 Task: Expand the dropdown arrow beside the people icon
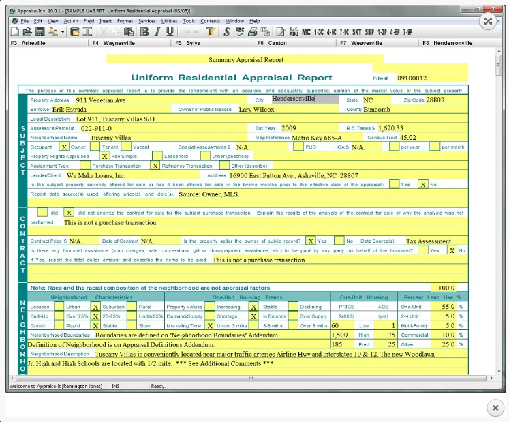(62, 32)
